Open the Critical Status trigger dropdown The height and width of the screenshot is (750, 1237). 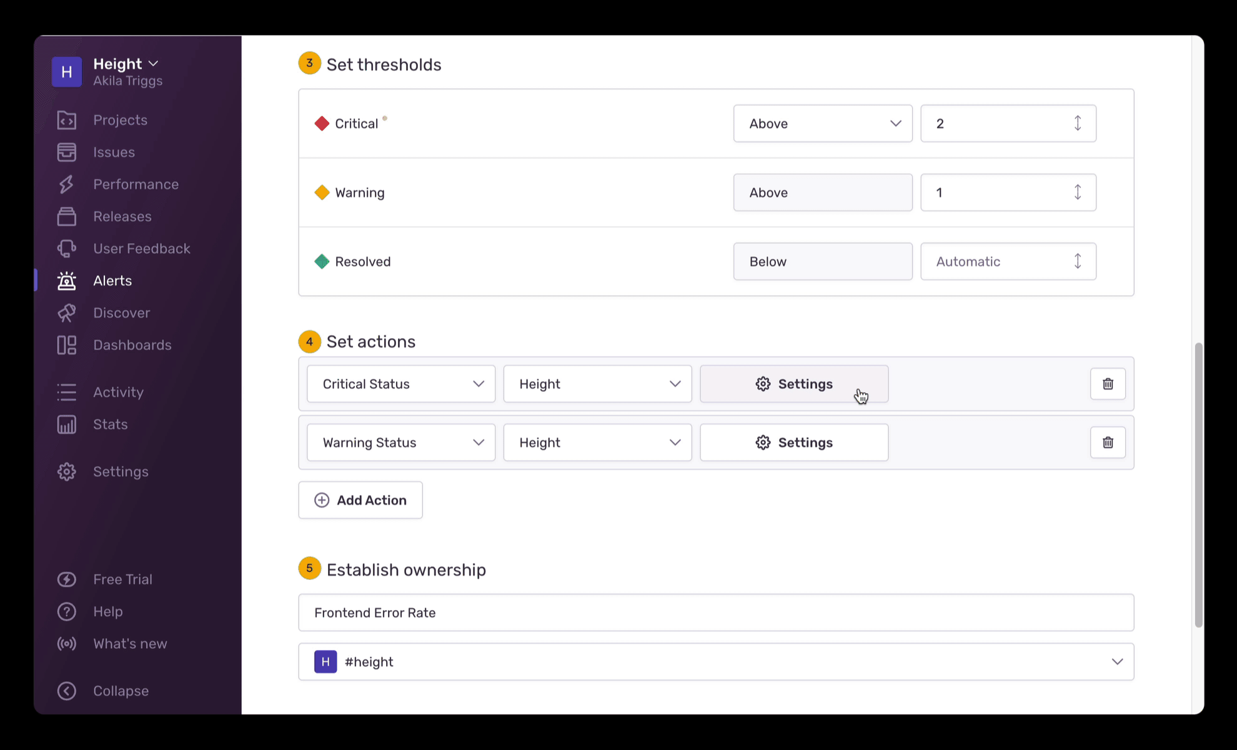coord(401,384)
